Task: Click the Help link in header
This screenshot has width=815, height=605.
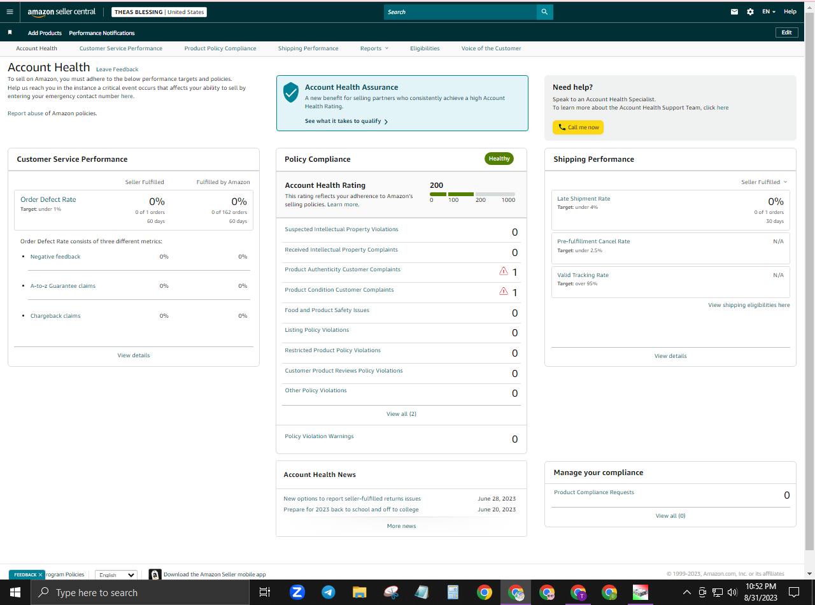Action: (790, 12)
